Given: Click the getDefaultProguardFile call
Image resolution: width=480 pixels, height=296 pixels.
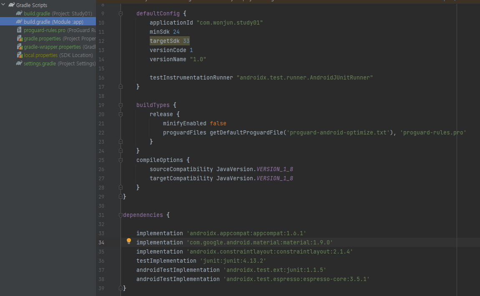Looking at the screenshot, I should coord(246,132).
